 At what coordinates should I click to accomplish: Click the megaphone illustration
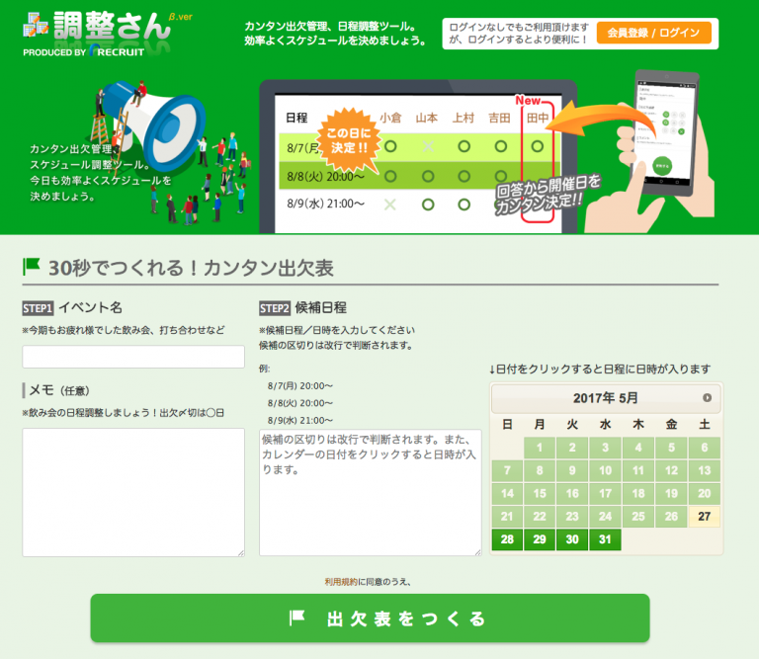click(x=154, y=126)
